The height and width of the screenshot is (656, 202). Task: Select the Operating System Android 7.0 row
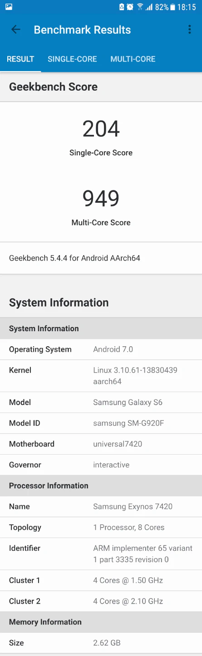point(101,349)
